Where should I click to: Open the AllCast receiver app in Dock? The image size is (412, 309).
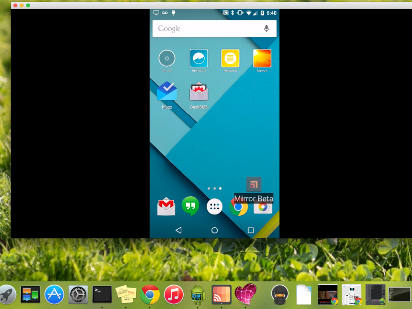tap(221, 295)
